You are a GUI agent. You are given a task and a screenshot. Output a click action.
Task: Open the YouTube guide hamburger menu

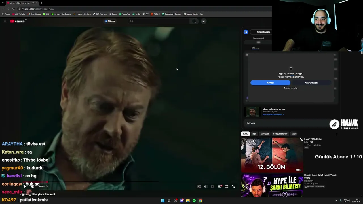pyautogui.click(x=5, y=21)
